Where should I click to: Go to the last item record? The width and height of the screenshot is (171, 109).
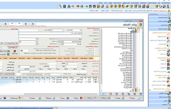[x=32, y=24]
